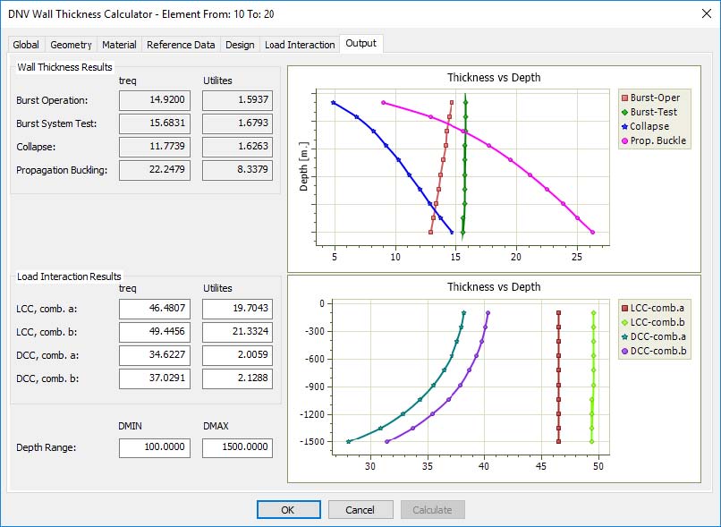
Task: Click the Prop. Buckle legend marker
Action: point(624,140)
